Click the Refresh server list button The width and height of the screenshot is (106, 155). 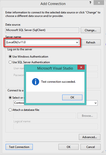click(91, 42)
